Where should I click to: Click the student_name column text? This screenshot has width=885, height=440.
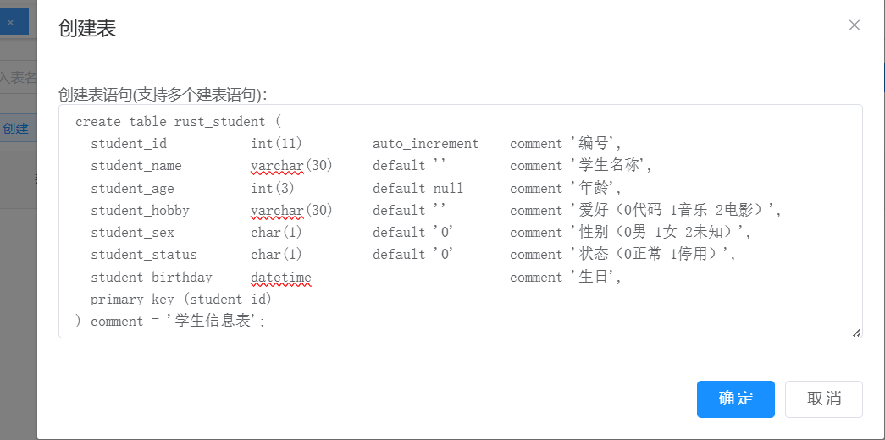point(136,166)
